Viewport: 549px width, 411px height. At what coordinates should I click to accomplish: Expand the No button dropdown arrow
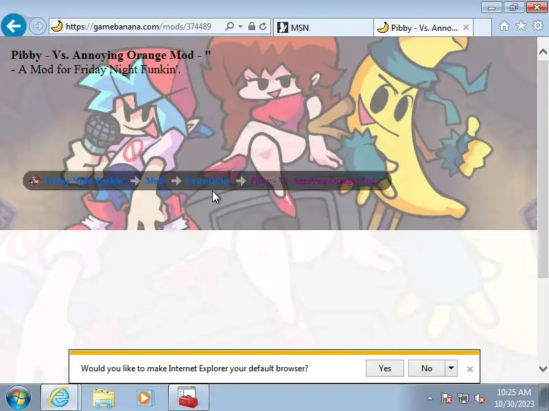click(x=451, y=369)
